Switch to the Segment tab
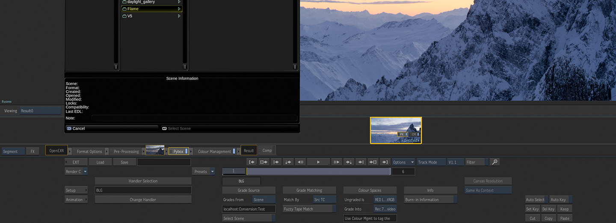The width and height of the screenshot is (616, 223). click(13, 151)
